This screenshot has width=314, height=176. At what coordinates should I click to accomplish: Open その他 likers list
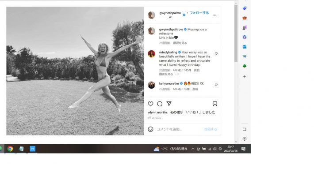(x=175, y=112)
